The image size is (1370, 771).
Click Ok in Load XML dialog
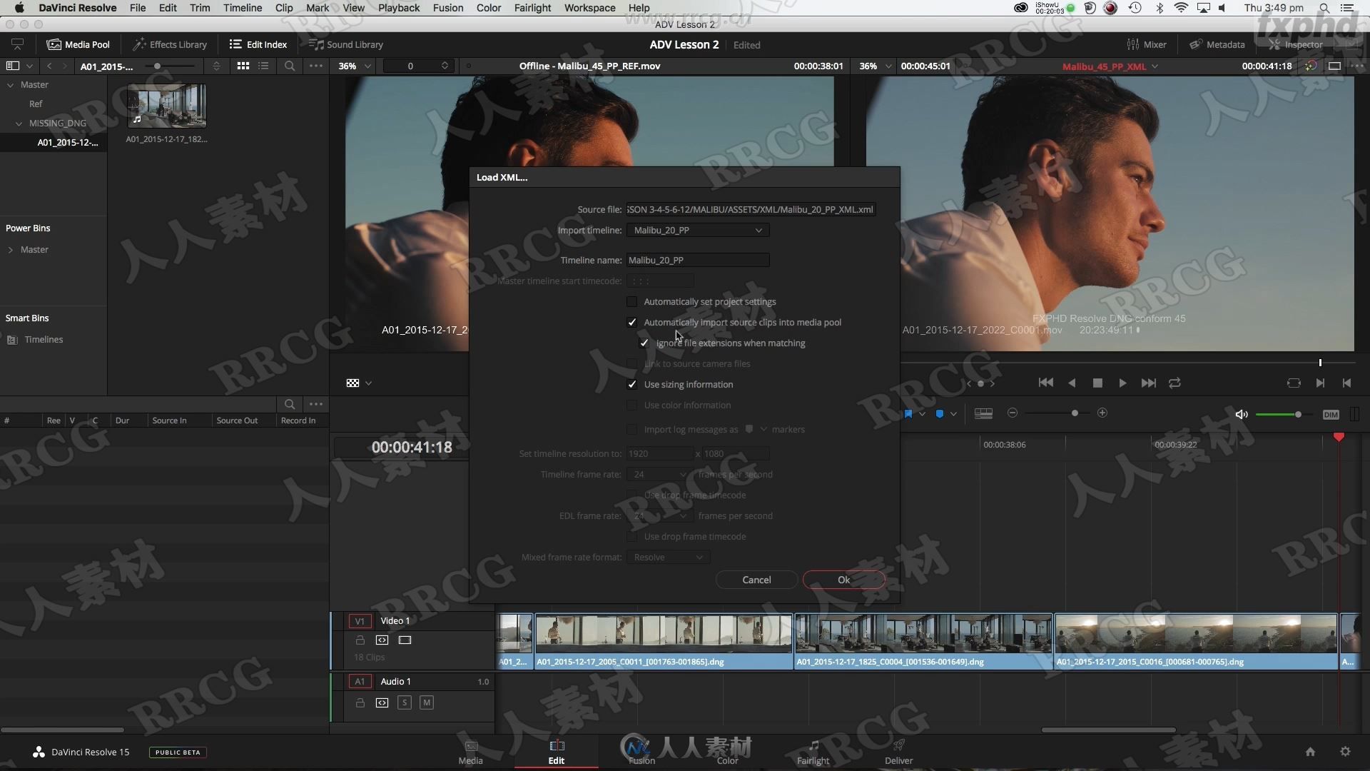click(843, 580)
